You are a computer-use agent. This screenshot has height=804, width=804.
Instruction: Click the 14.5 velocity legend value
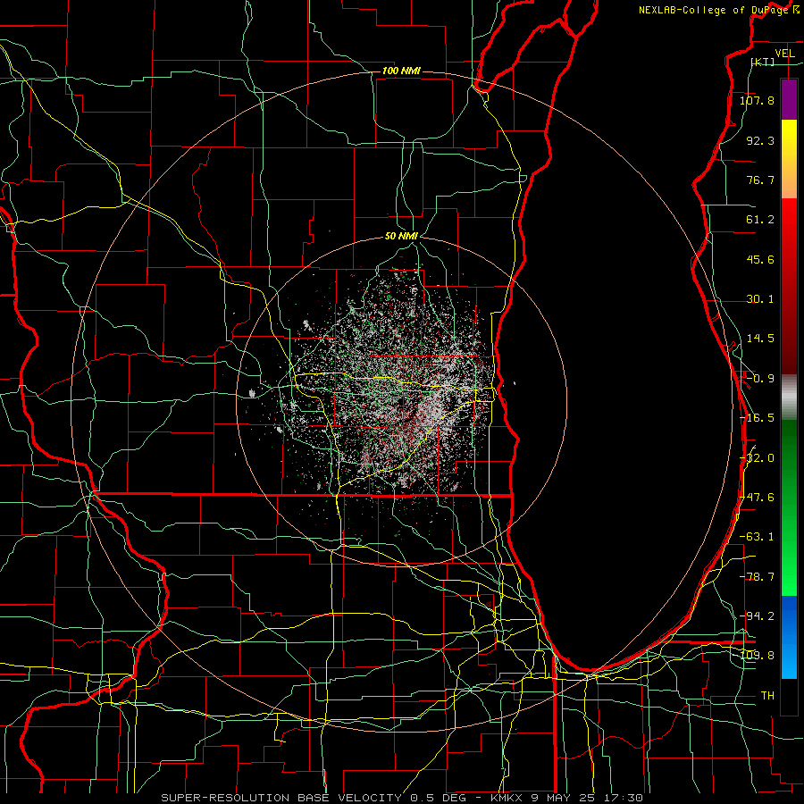click(760, 339)
